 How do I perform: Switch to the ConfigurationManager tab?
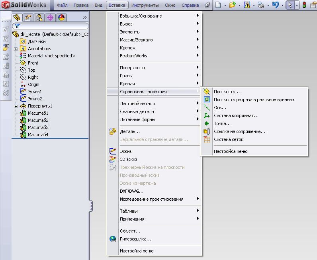click(39, 18)
